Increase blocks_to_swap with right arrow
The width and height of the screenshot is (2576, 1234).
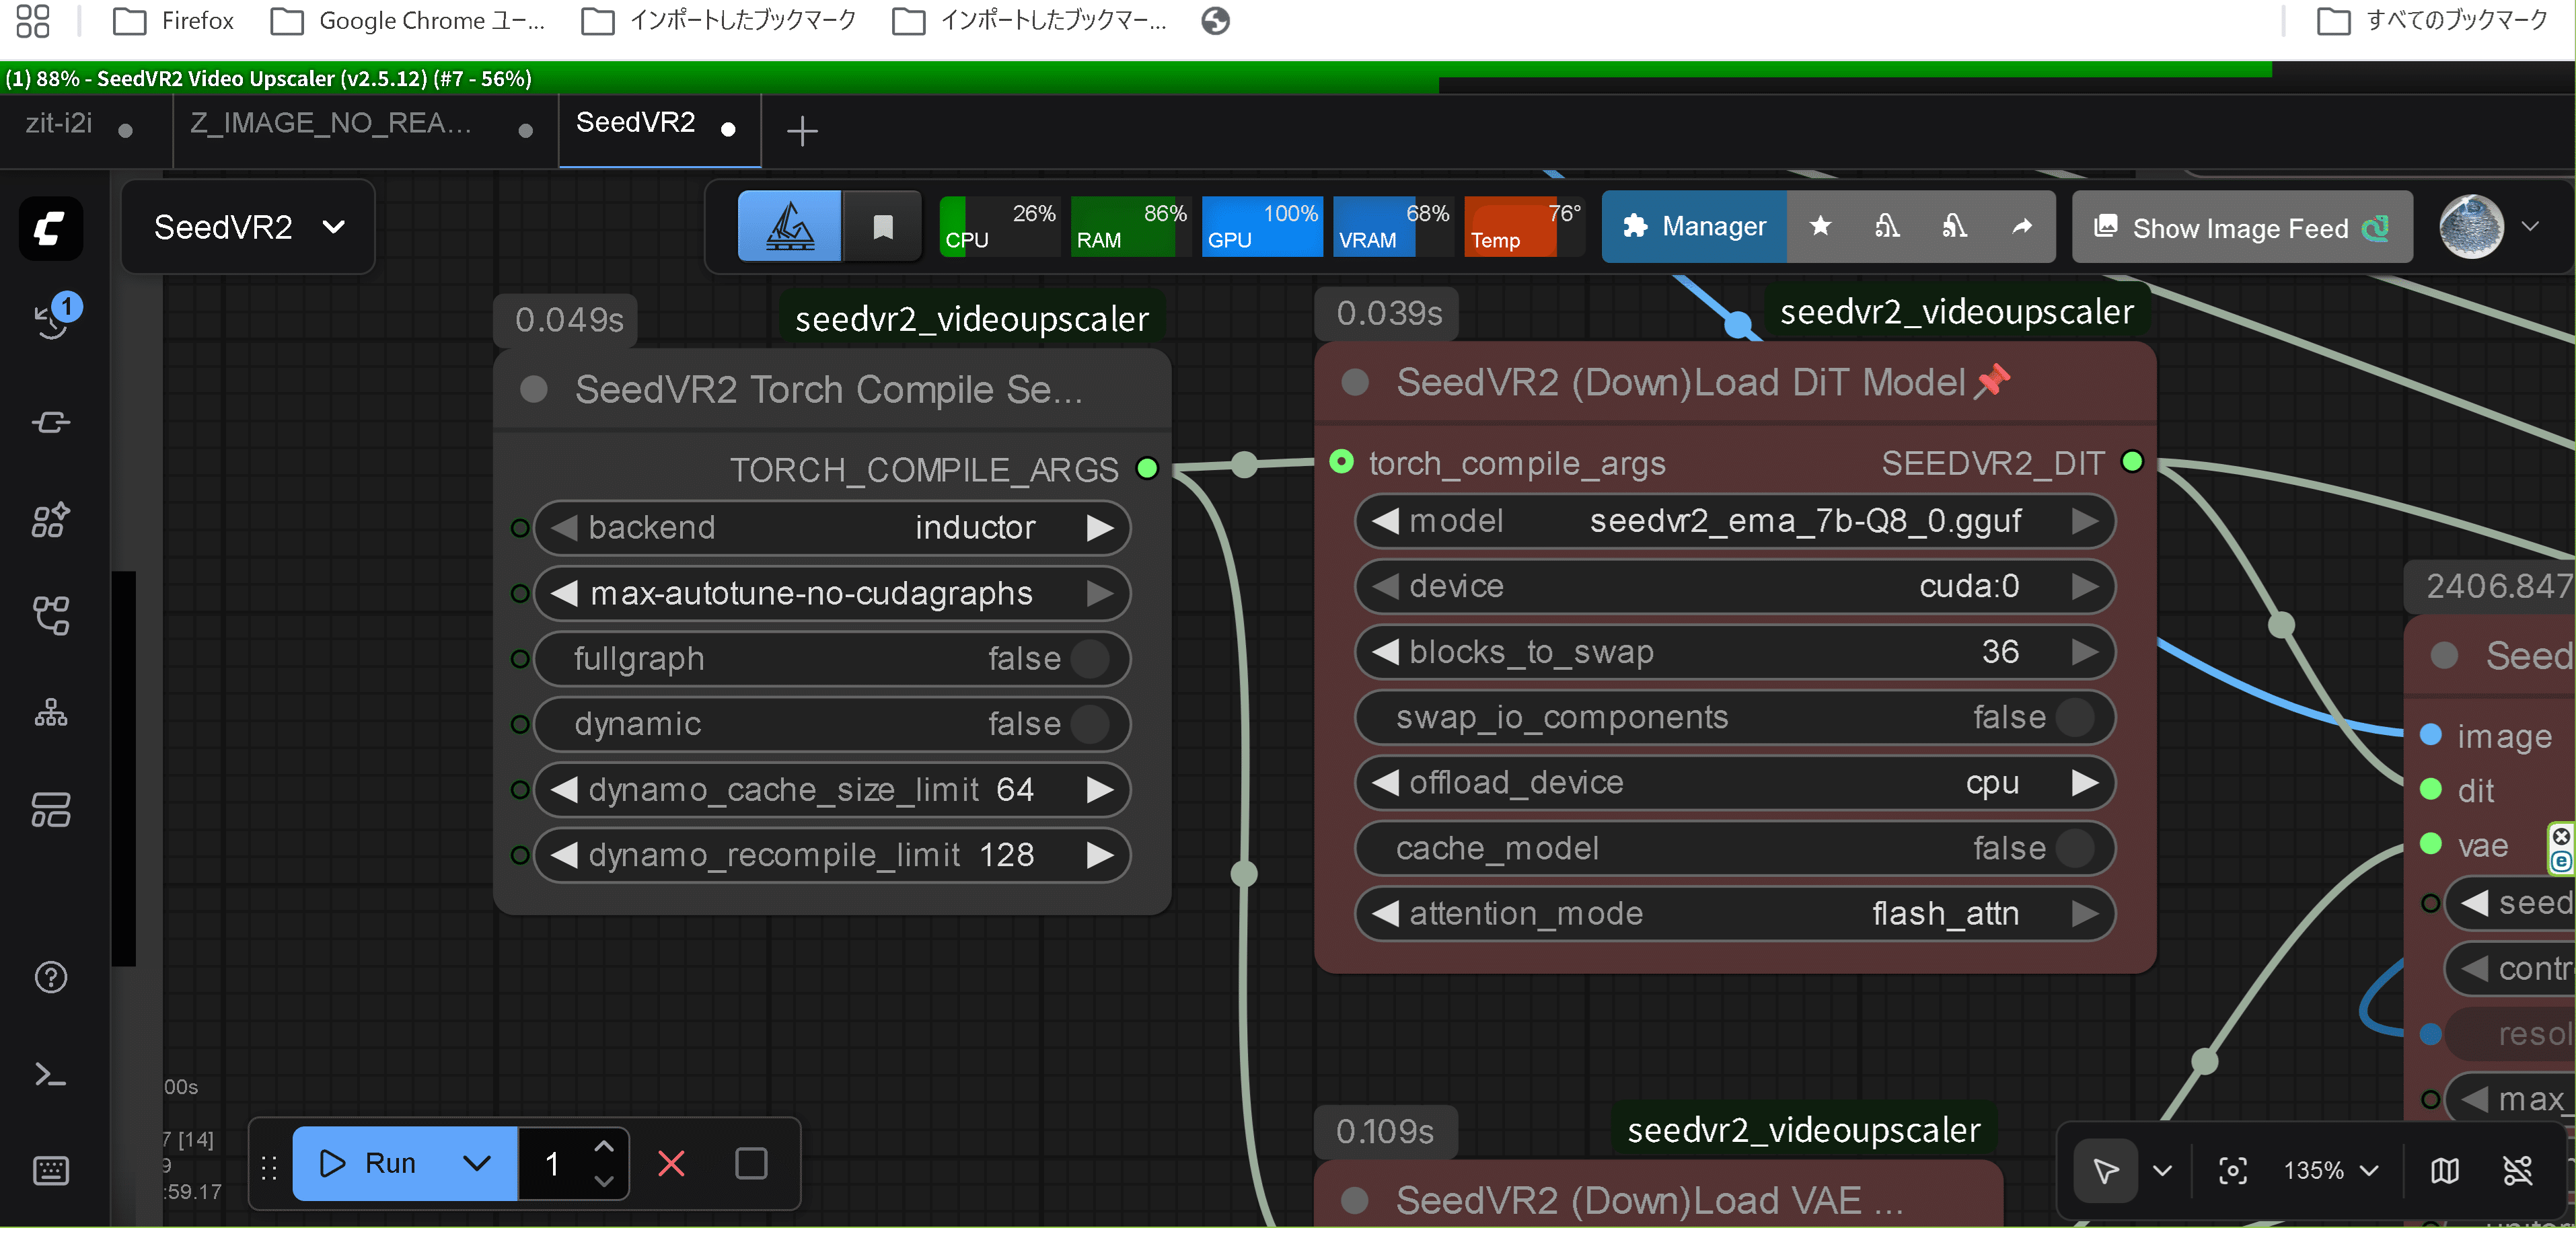click(2084, 652)
